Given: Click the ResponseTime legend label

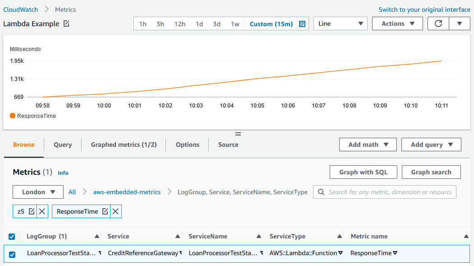Looking at the screenshot, I should (36, 116).
